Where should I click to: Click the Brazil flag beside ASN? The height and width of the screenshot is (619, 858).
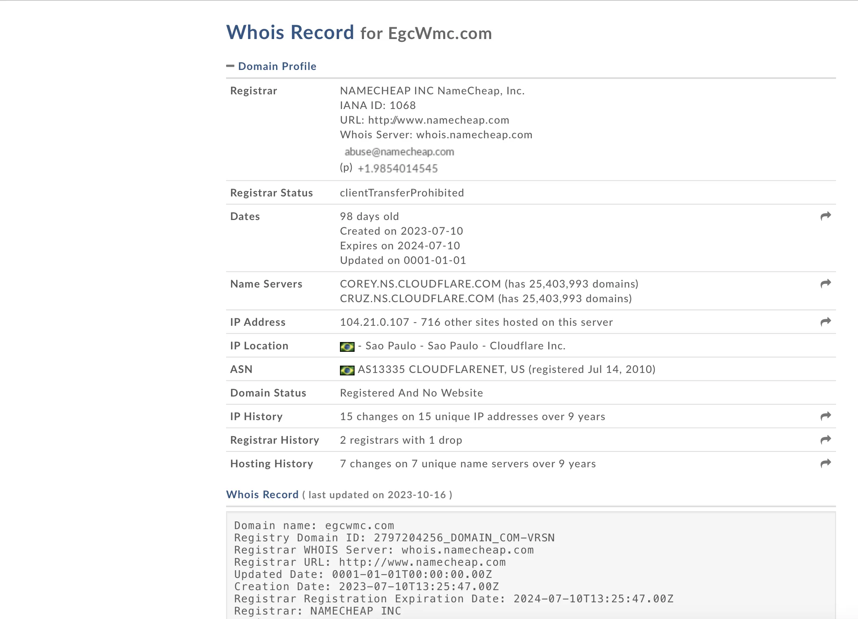pyautogui.click(x=347, y=370)
